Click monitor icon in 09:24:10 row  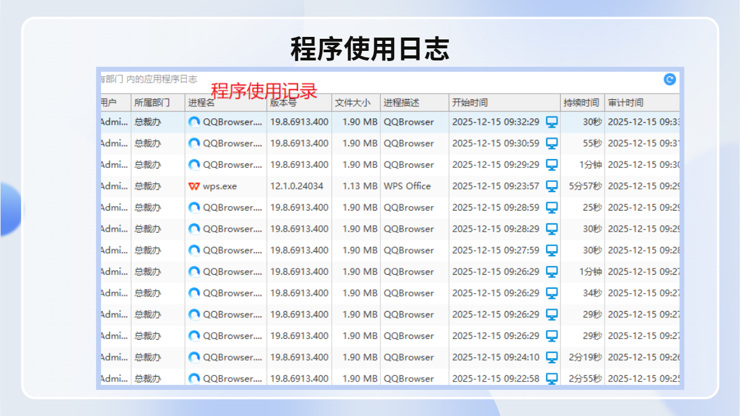click(x=552, y=357)
